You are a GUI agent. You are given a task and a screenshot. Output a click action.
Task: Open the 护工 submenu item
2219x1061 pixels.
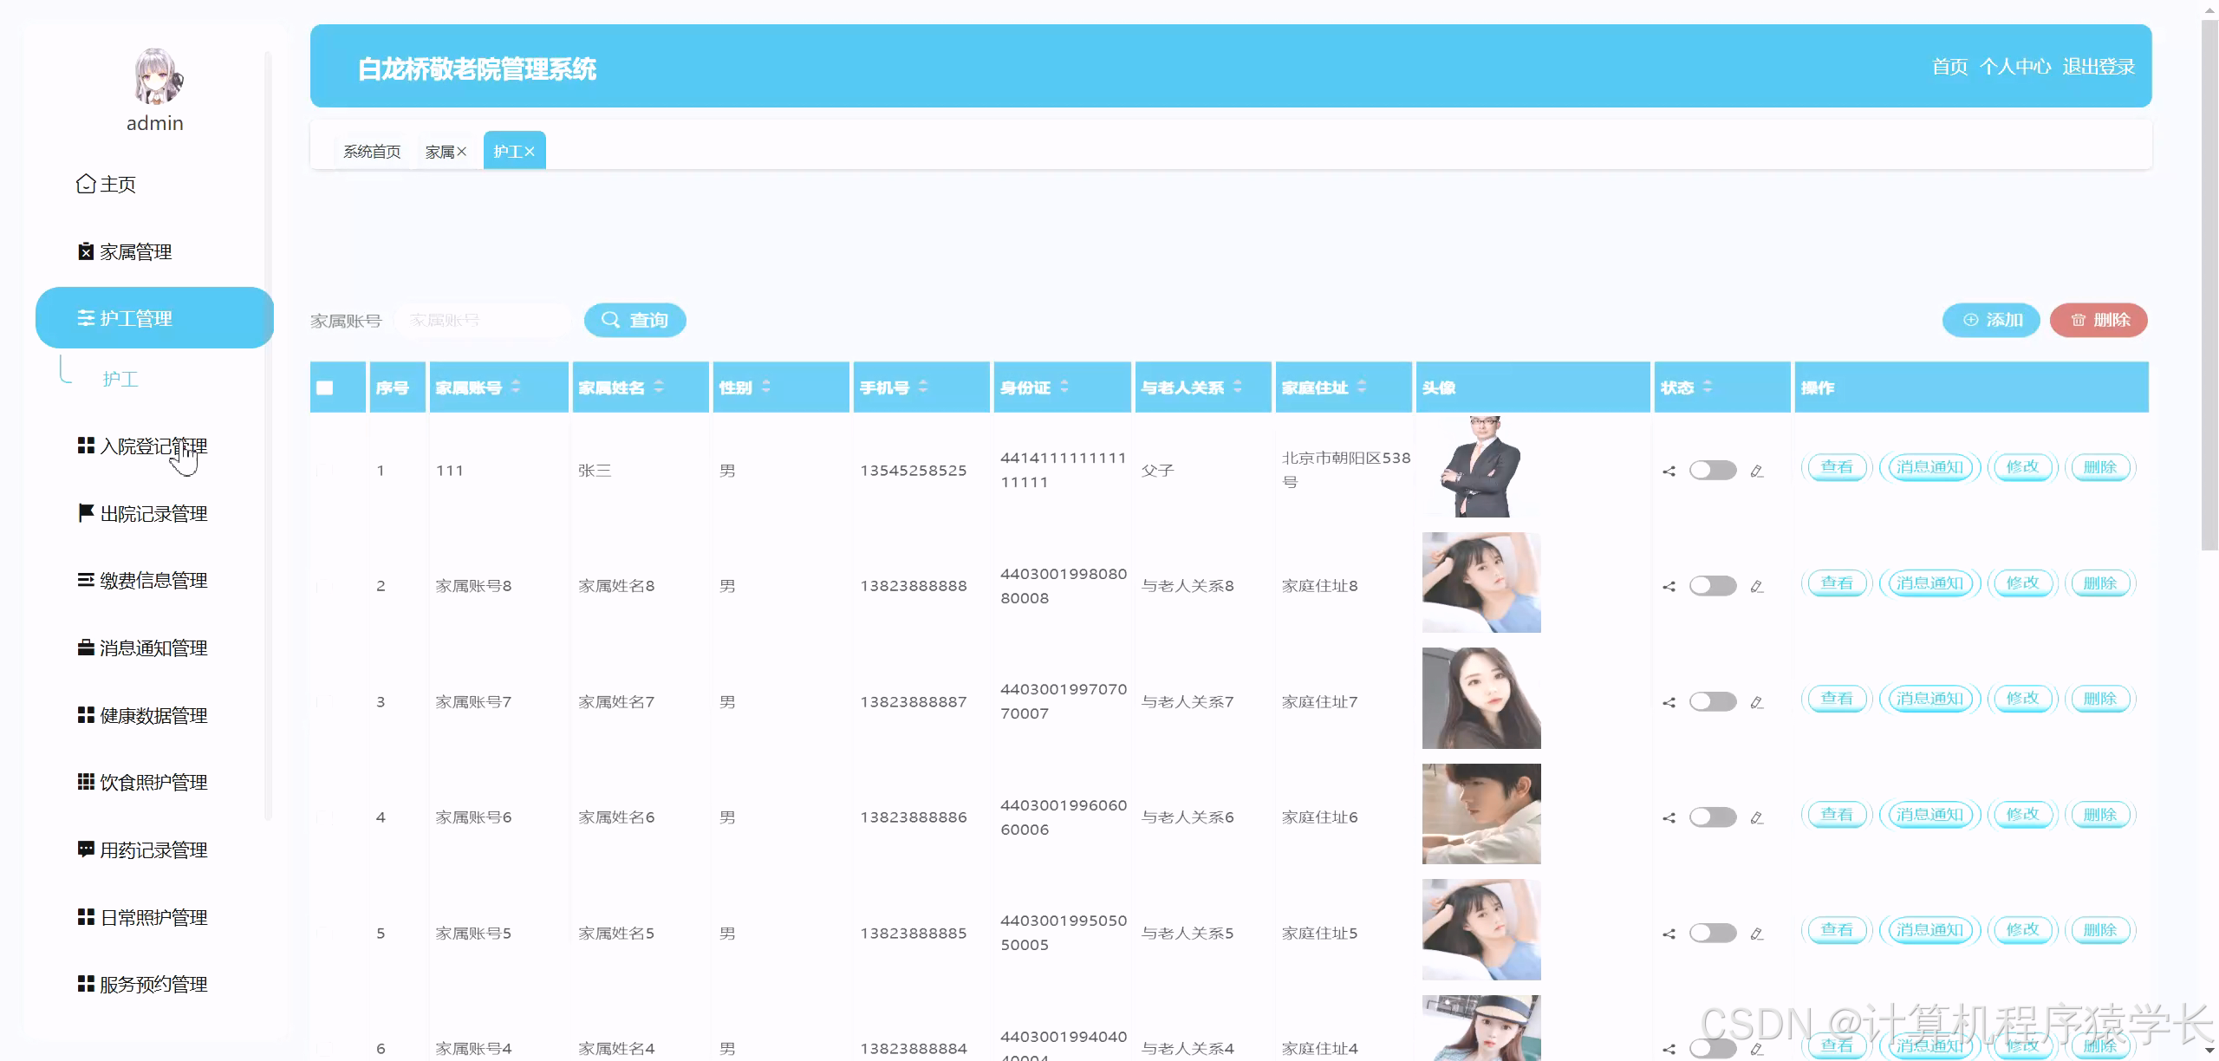click(120, 379)
